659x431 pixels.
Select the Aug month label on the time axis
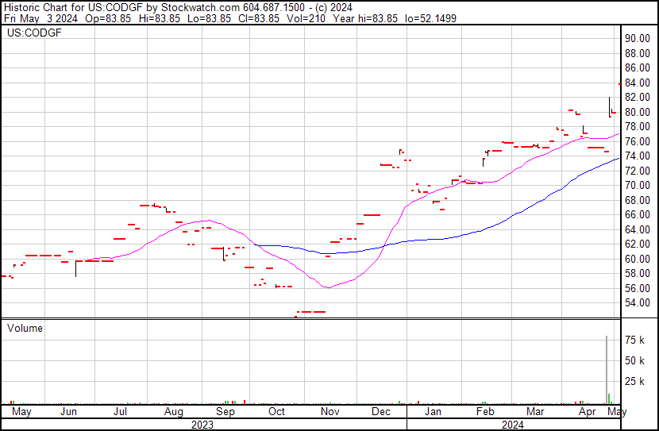pos(174,412)
